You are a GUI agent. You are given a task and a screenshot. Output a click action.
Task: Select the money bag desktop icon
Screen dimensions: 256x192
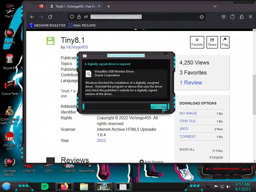click(x=10, y=115)
